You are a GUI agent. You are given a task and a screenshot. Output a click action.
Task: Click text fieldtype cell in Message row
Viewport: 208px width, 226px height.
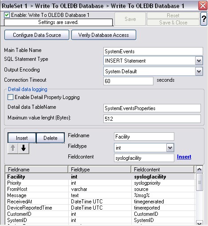[x=100, y=195]
